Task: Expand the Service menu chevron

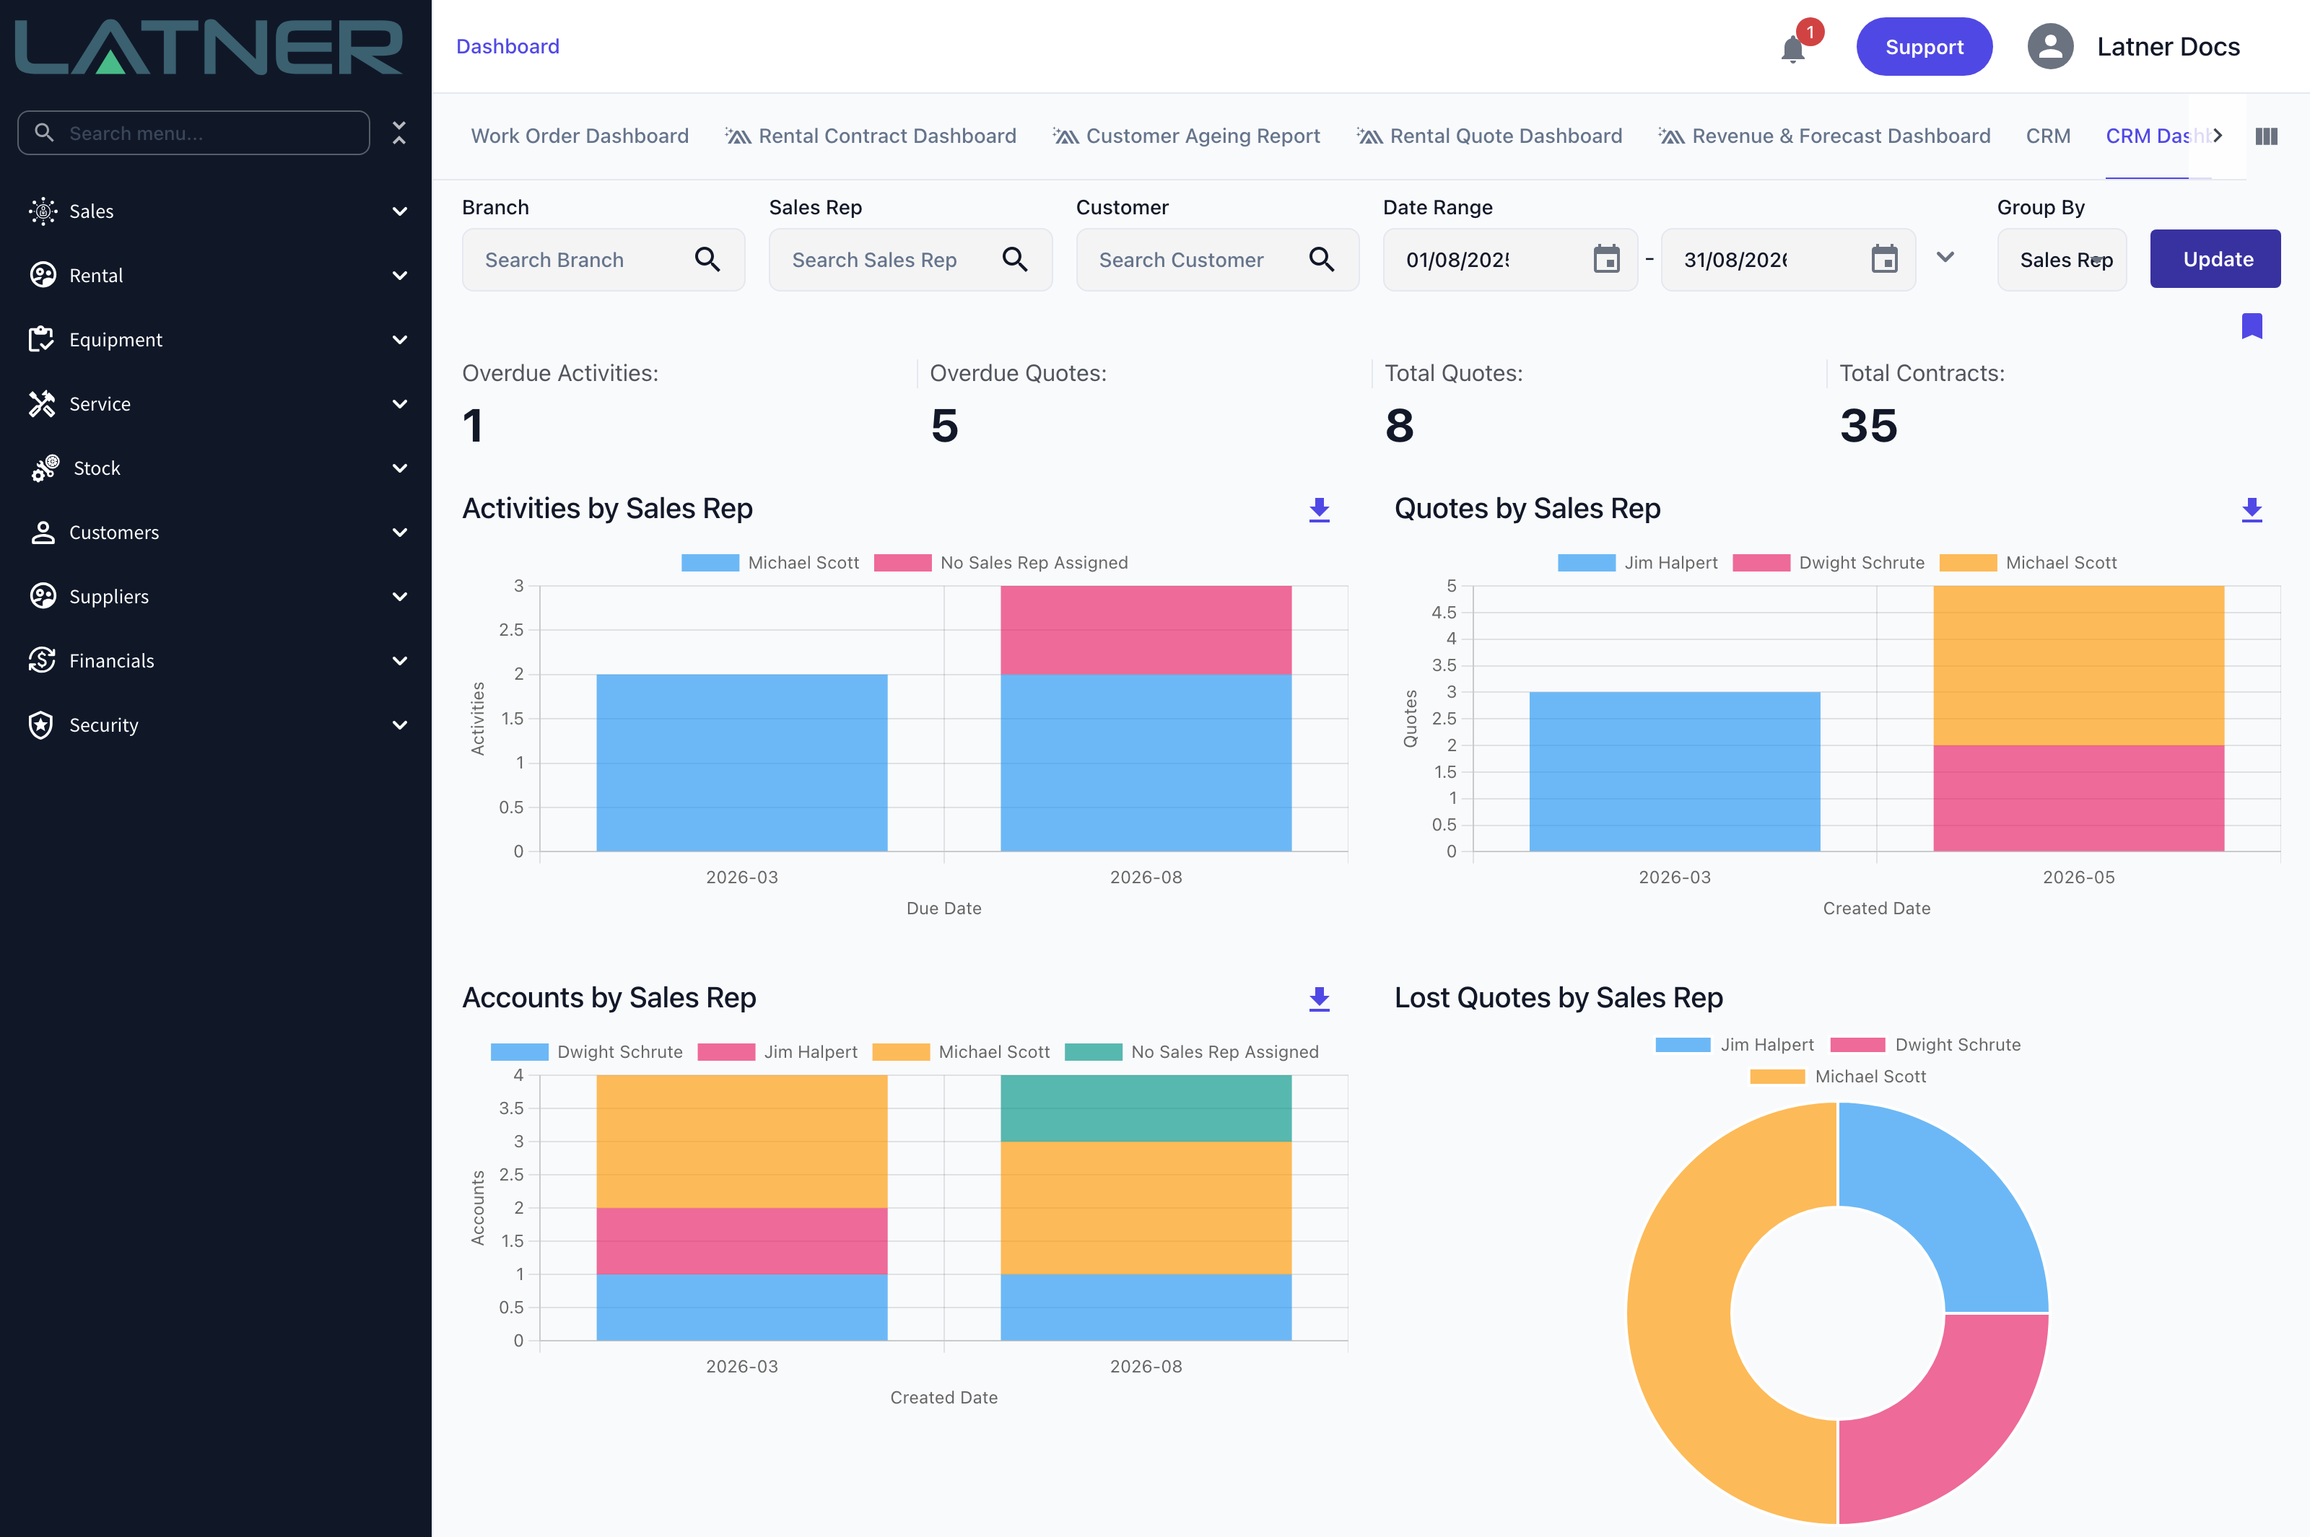Action: point(400,404)
